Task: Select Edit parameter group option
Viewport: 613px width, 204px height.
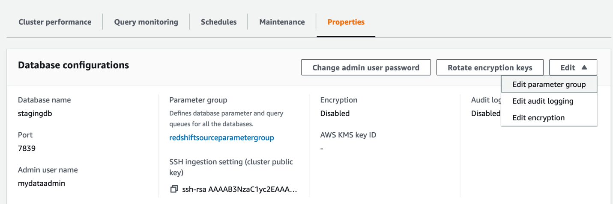Action: click(549, 85)
